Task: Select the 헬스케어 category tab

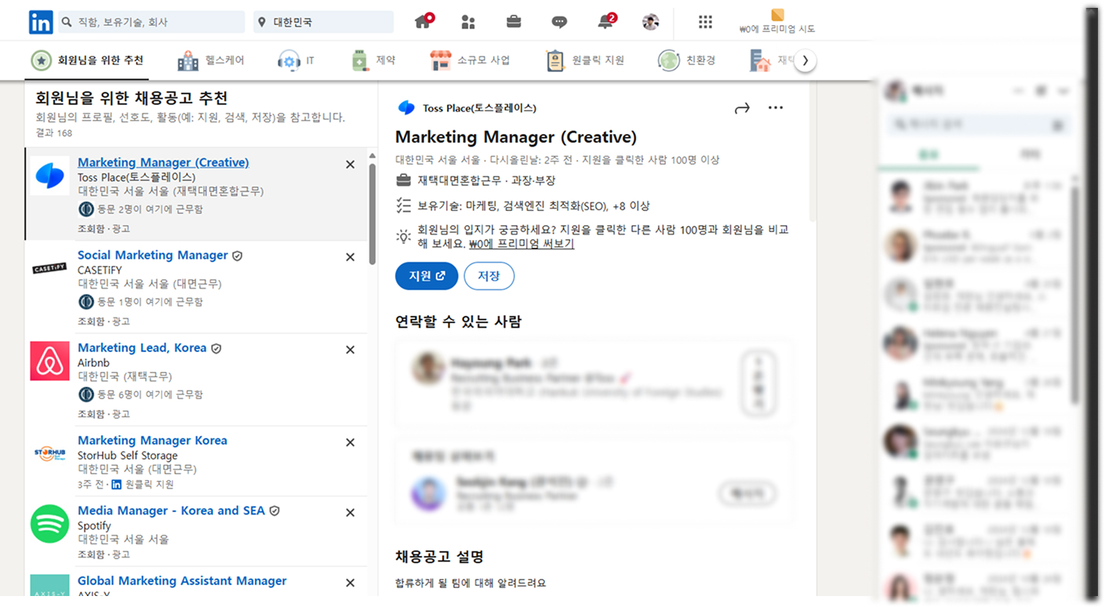Action: (211, 60)
